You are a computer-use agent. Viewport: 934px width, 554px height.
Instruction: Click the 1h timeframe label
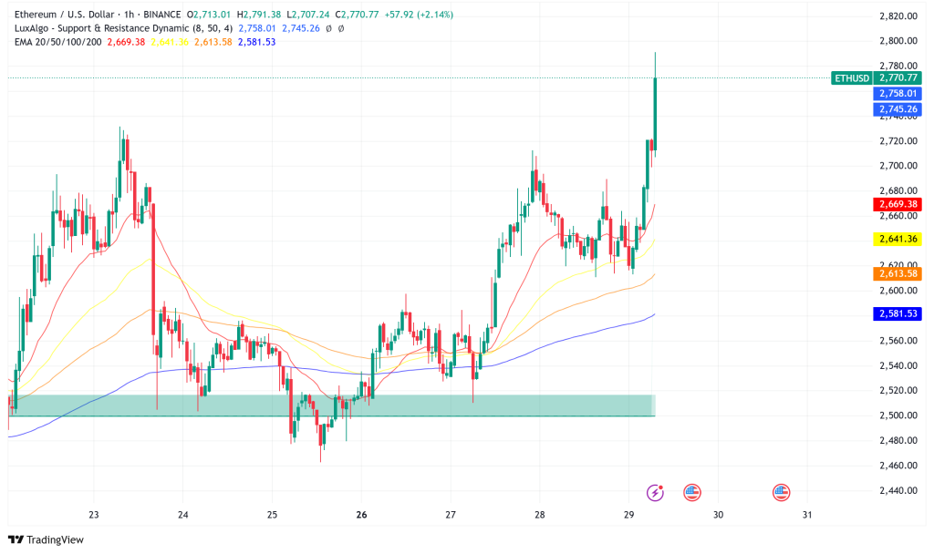[x=129, y=15]
